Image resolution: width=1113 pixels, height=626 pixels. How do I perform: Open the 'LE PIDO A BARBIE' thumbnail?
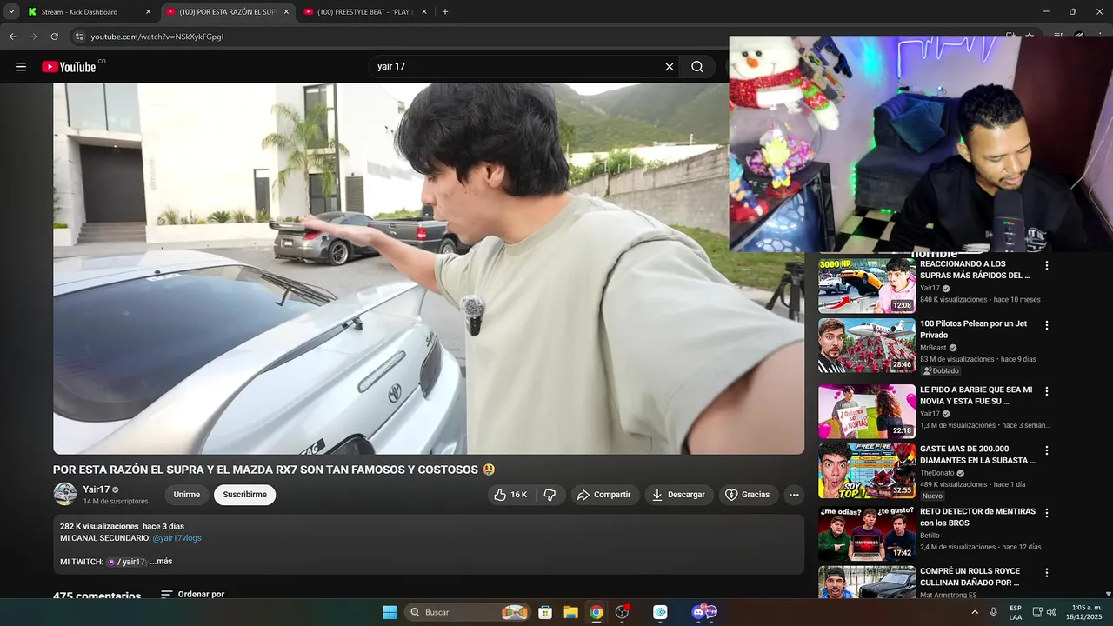click(x=867, y=411)
